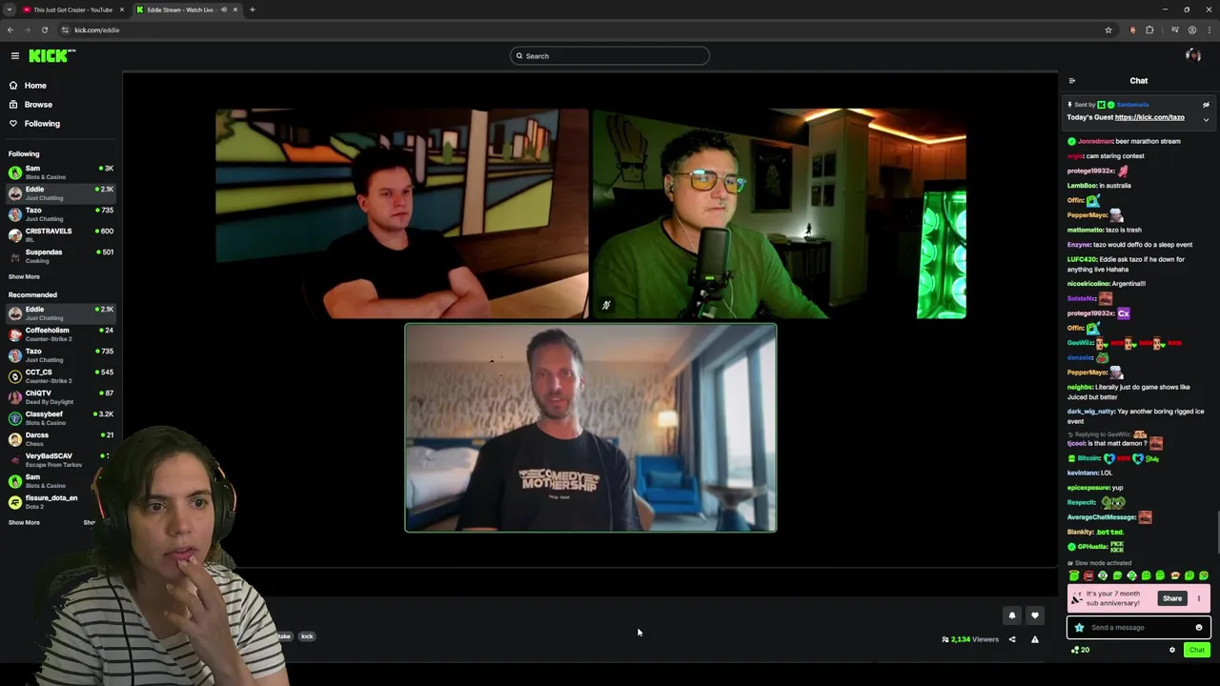This screenshot has height=686, width=1220.
Task: Show more recommended channels
Action: [24, 523]
